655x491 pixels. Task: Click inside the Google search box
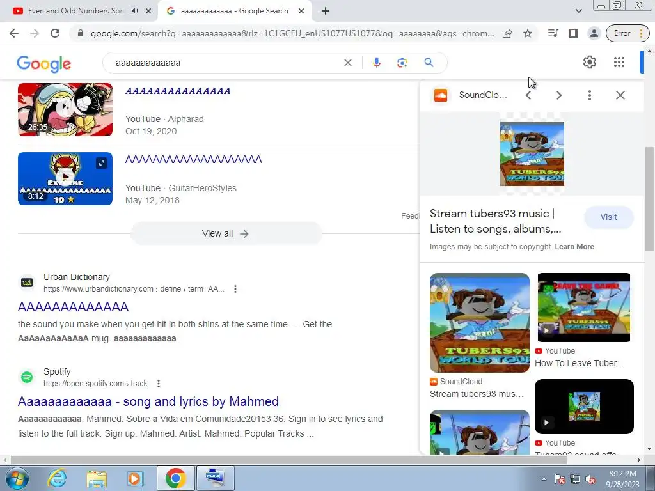coord(226,63)
